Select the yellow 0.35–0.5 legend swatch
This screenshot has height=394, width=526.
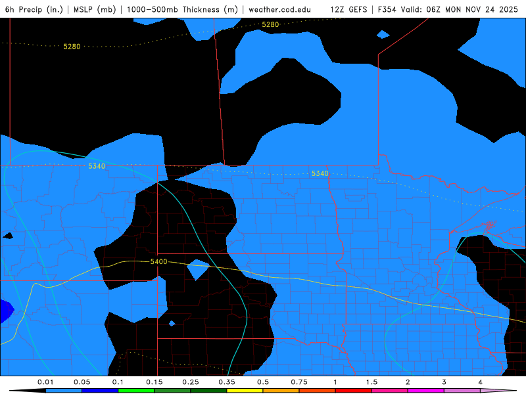(245, 391)
